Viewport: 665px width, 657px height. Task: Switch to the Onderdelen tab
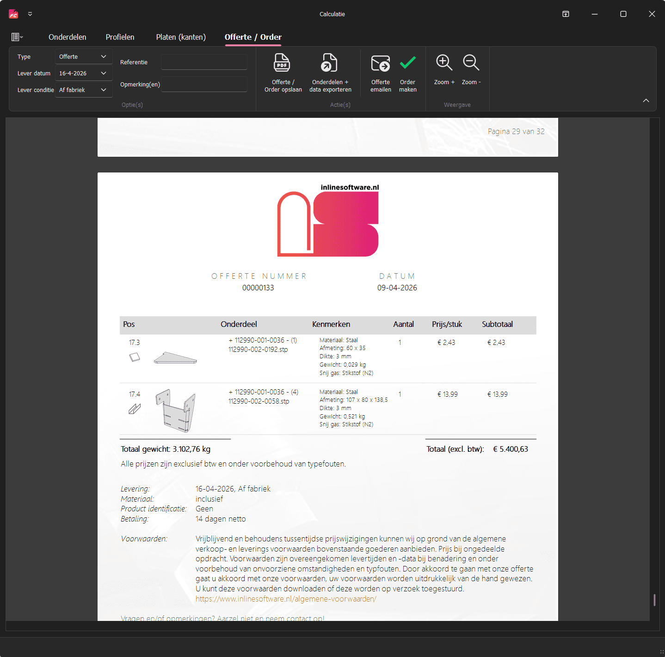[x=67, y=37]
